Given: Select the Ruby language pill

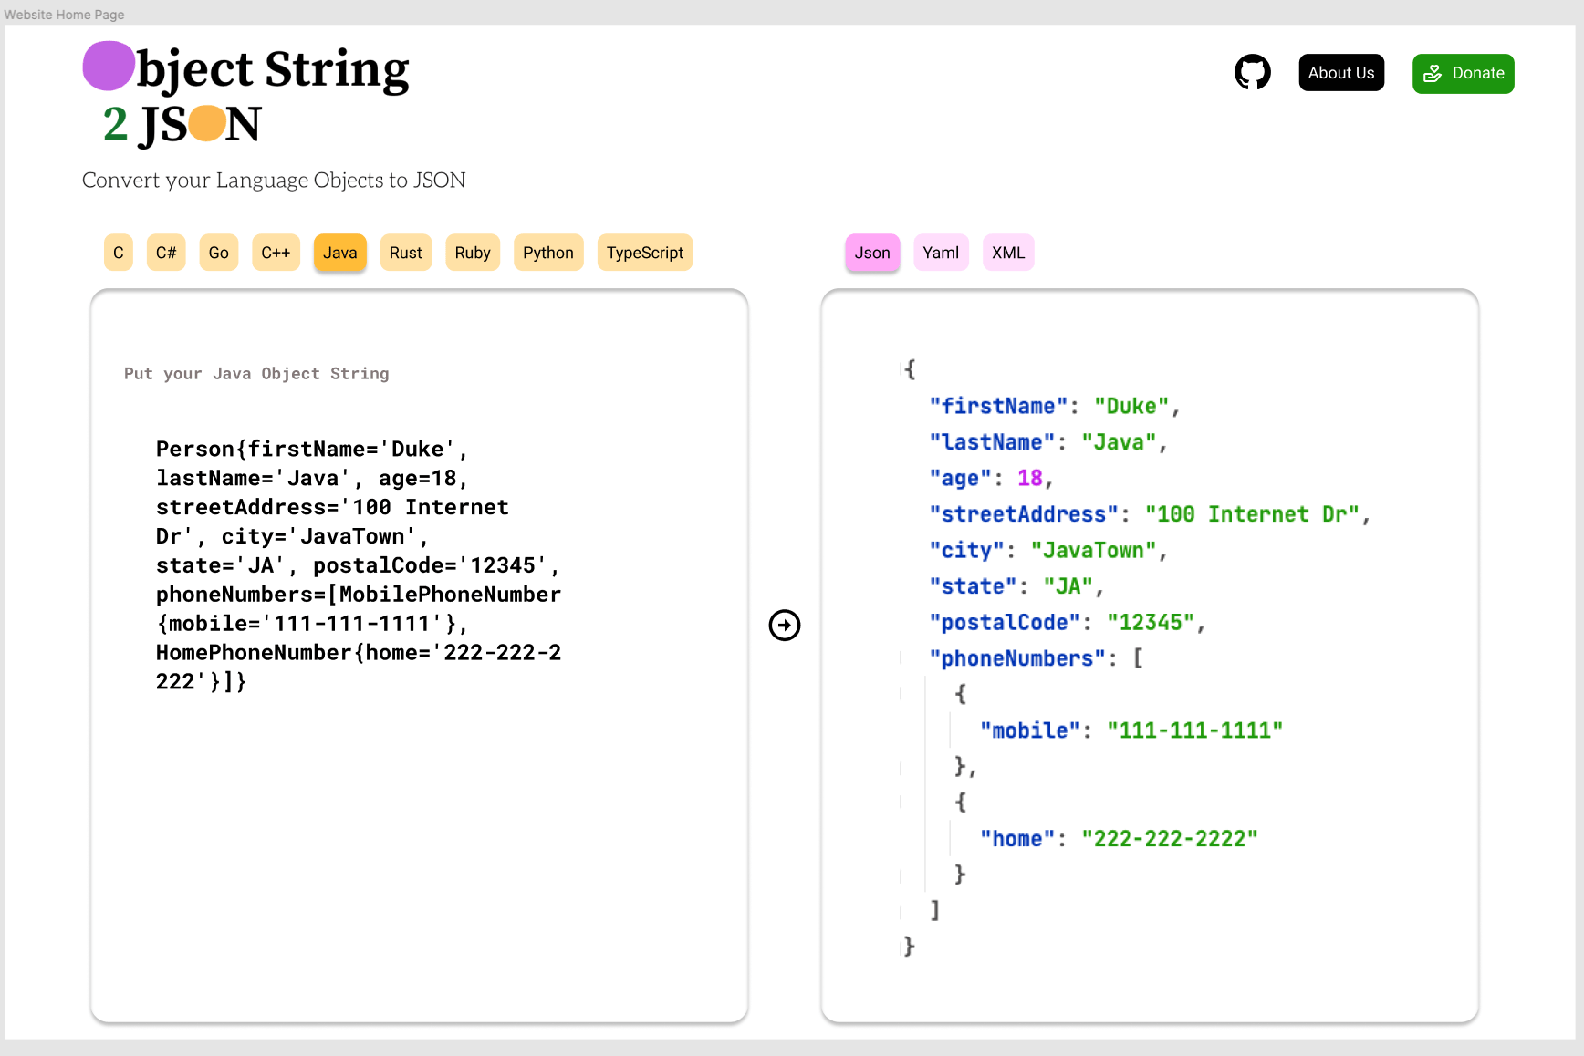Looking at the screenshot, I should [473, 253].
